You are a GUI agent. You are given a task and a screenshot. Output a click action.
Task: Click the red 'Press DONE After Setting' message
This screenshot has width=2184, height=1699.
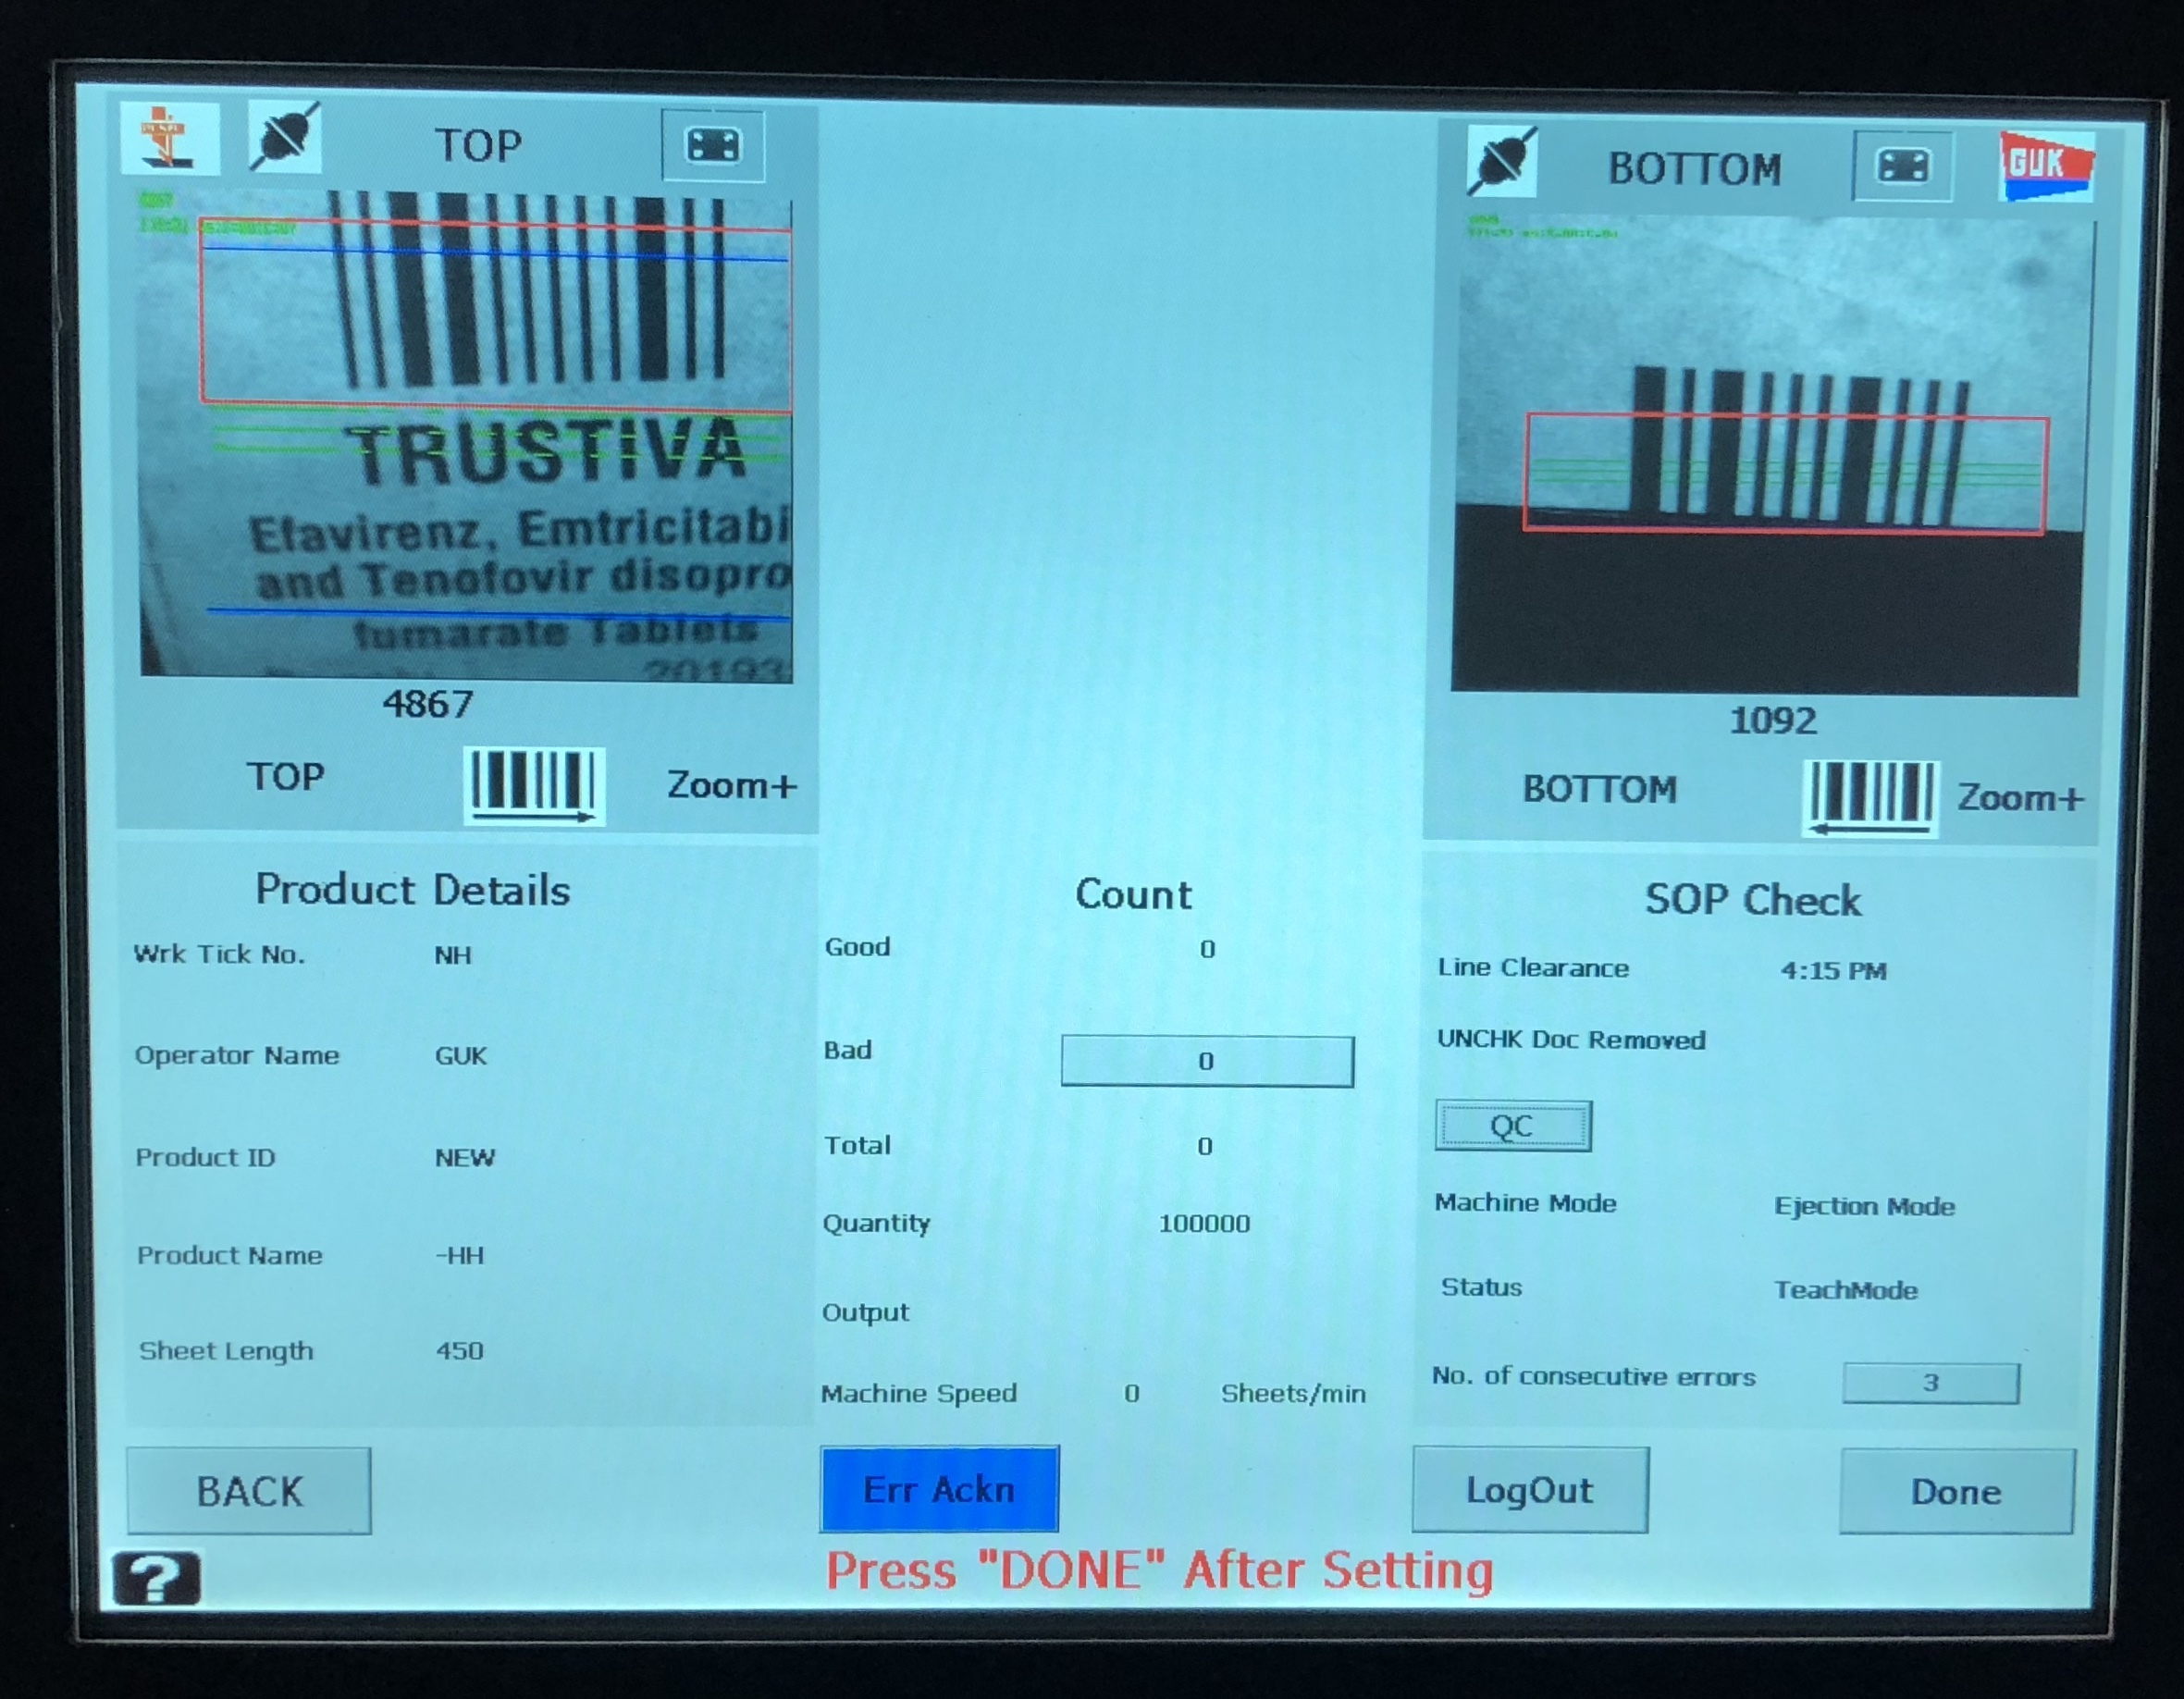coord(1159,1570)
